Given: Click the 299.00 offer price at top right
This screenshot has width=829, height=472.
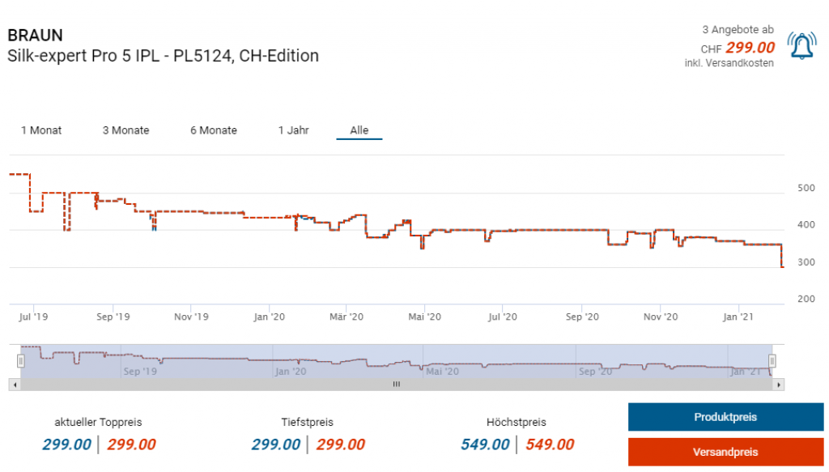Looking at the screenshot, I should [x=750, y=48].
